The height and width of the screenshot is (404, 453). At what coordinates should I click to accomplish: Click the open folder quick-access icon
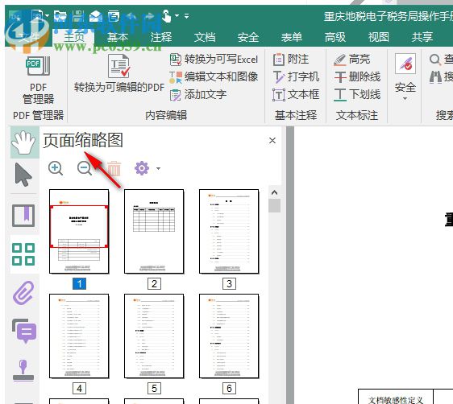pos(60,16)
